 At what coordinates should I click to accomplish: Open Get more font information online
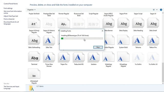pyautogui.click(x=13, y=12)
